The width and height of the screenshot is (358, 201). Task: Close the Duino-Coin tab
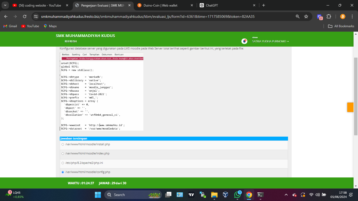(192, 5)
